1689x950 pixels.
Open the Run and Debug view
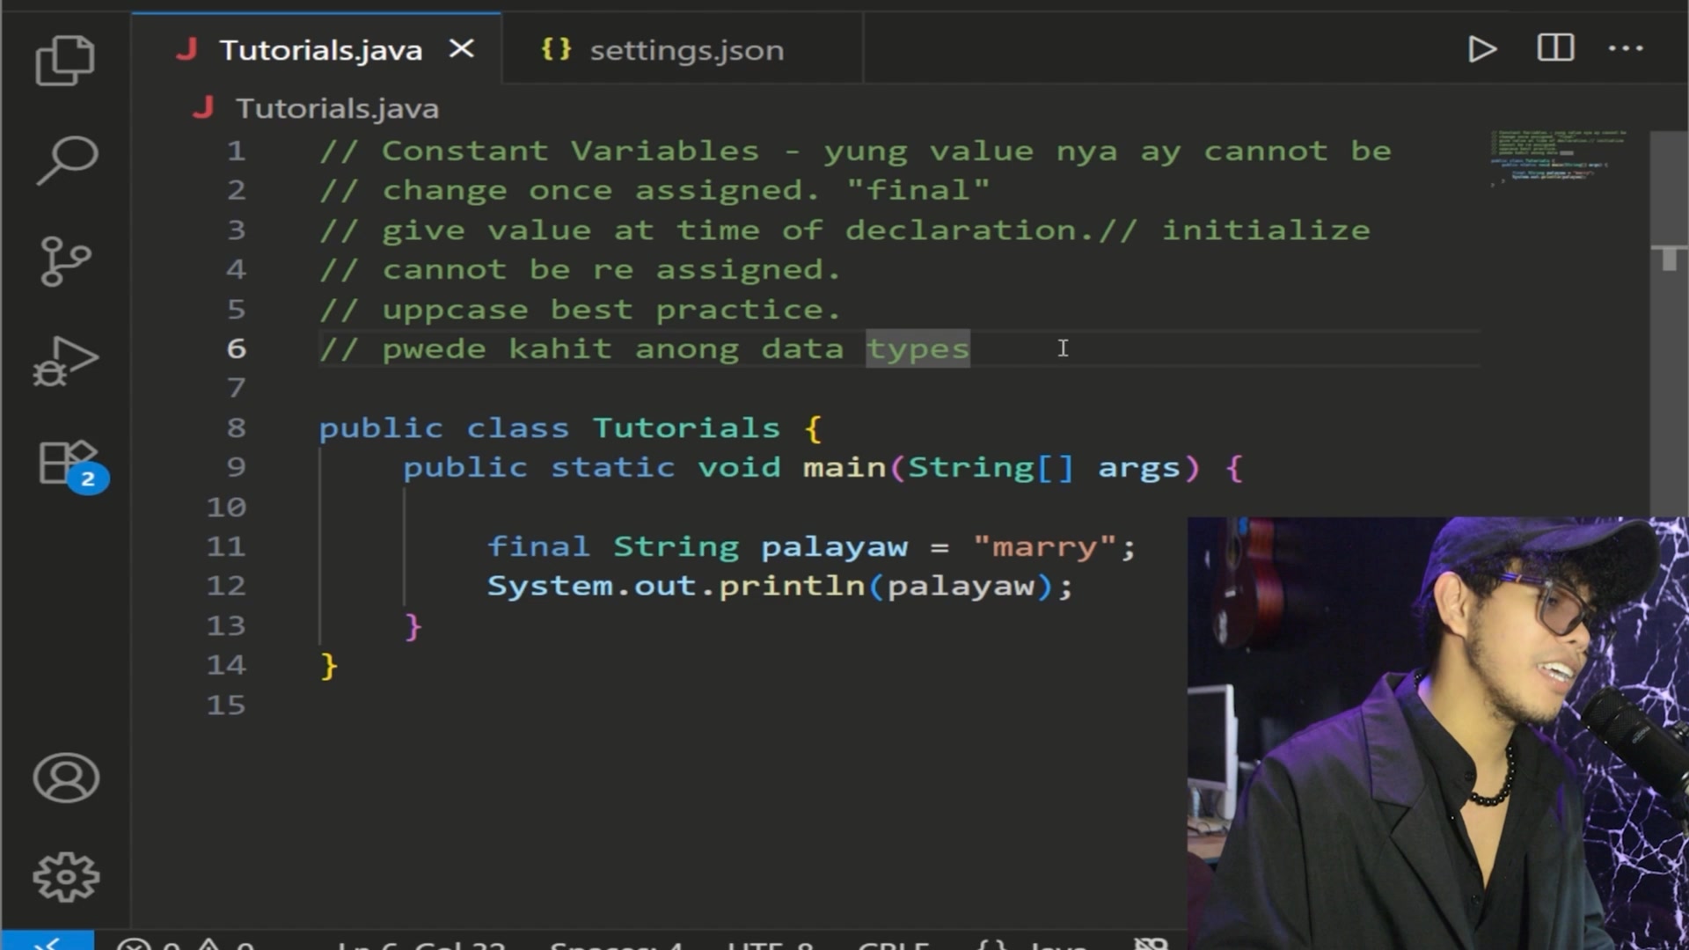point(66,361)
